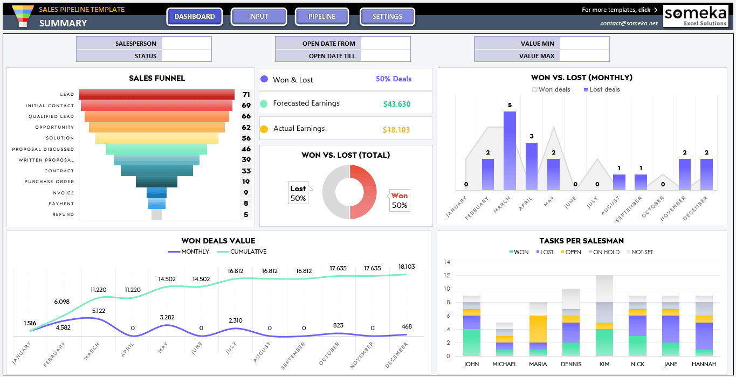Click the green Forecasted Earnings bullet icon
The image size is (736, 377).
coord(264,104)
